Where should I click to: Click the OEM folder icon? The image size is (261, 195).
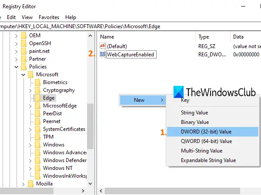[23, 36]
